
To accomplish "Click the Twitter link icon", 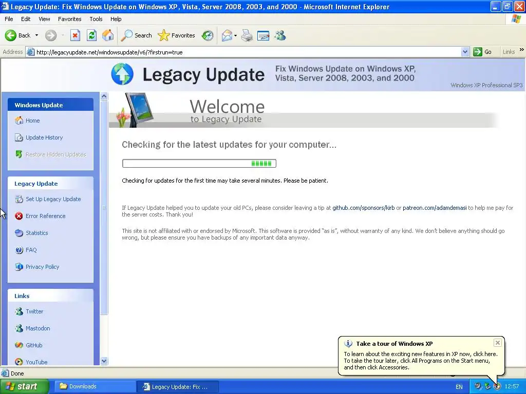I will click(19, 311).
